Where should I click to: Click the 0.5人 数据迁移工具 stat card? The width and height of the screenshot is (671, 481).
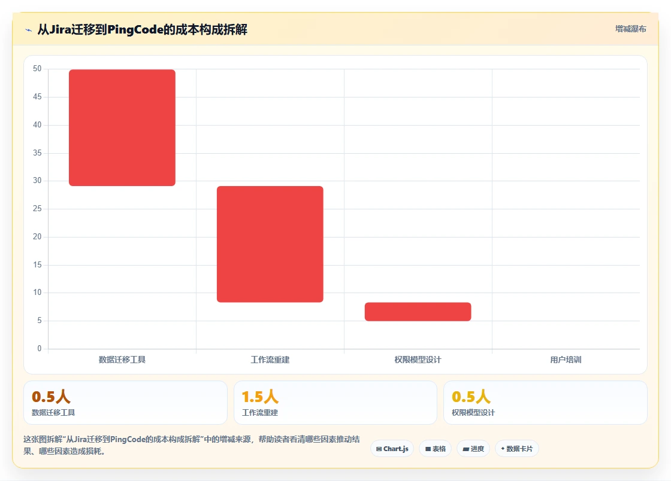pyautogui.click(x=125, y=403)
